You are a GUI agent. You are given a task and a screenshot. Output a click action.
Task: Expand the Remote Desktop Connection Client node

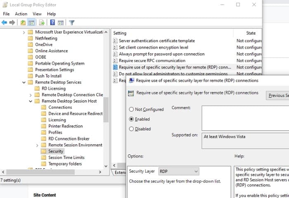point(31,95)
